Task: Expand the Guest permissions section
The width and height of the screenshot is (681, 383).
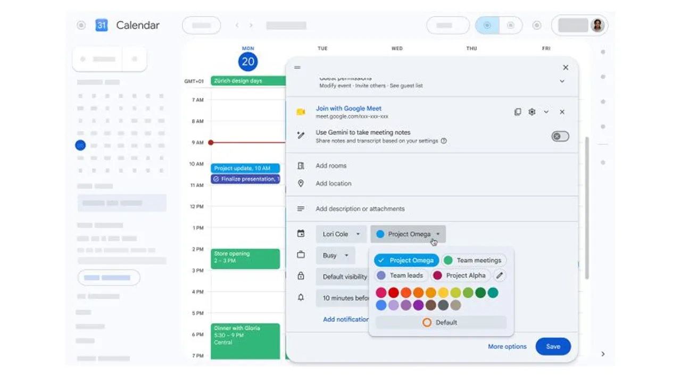Action: [562, 81]
